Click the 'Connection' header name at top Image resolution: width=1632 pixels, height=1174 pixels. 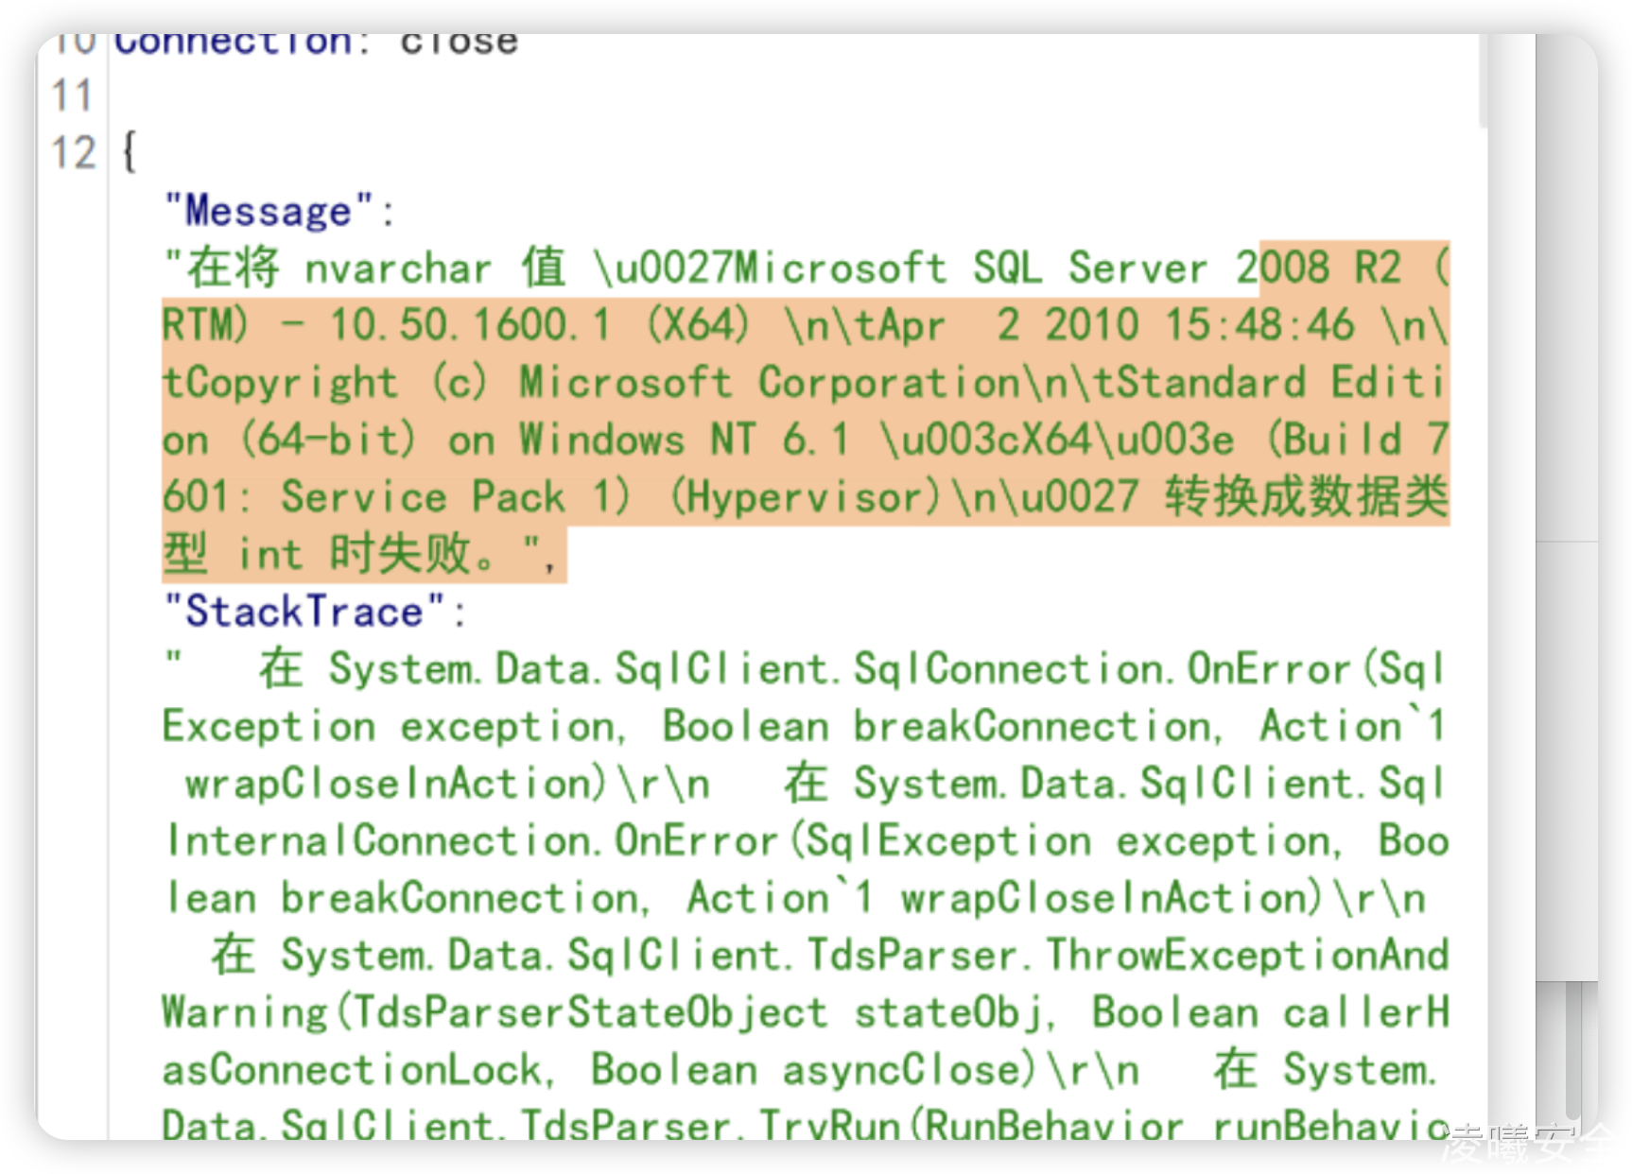233,43
